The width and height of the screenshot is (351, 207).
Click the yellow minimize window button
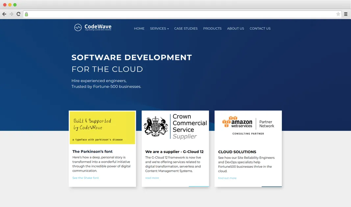click(10, 5)
